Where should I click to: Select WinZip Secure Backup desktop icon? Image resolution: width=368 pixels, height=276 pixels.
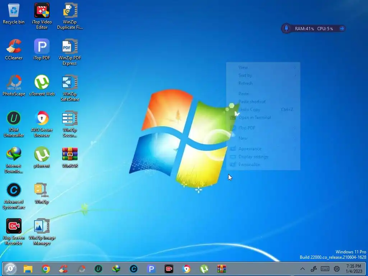(70, 124)
